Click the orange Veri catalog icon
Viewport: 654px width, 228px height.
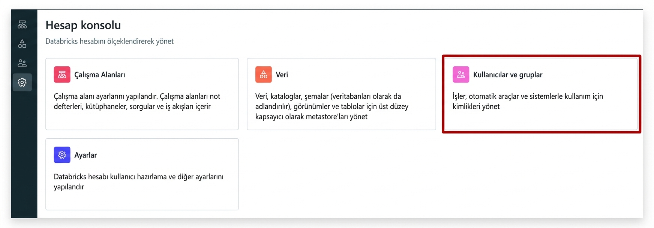263,74
